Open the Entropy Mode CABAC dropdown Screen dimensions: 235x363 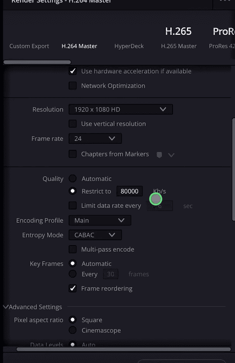click(x=95, y=235)
